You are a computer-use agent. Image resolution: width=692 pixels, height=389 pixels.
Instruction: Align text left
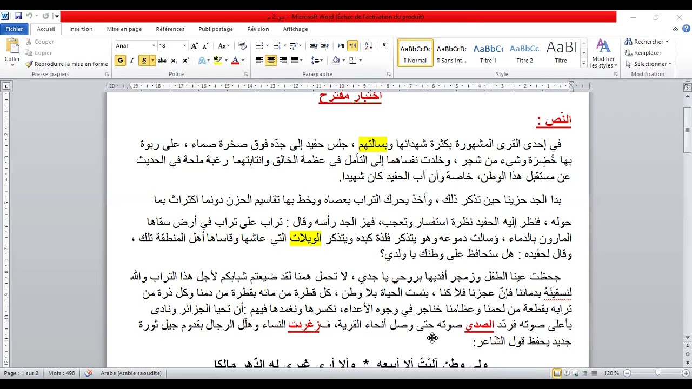tap(259, 61)
